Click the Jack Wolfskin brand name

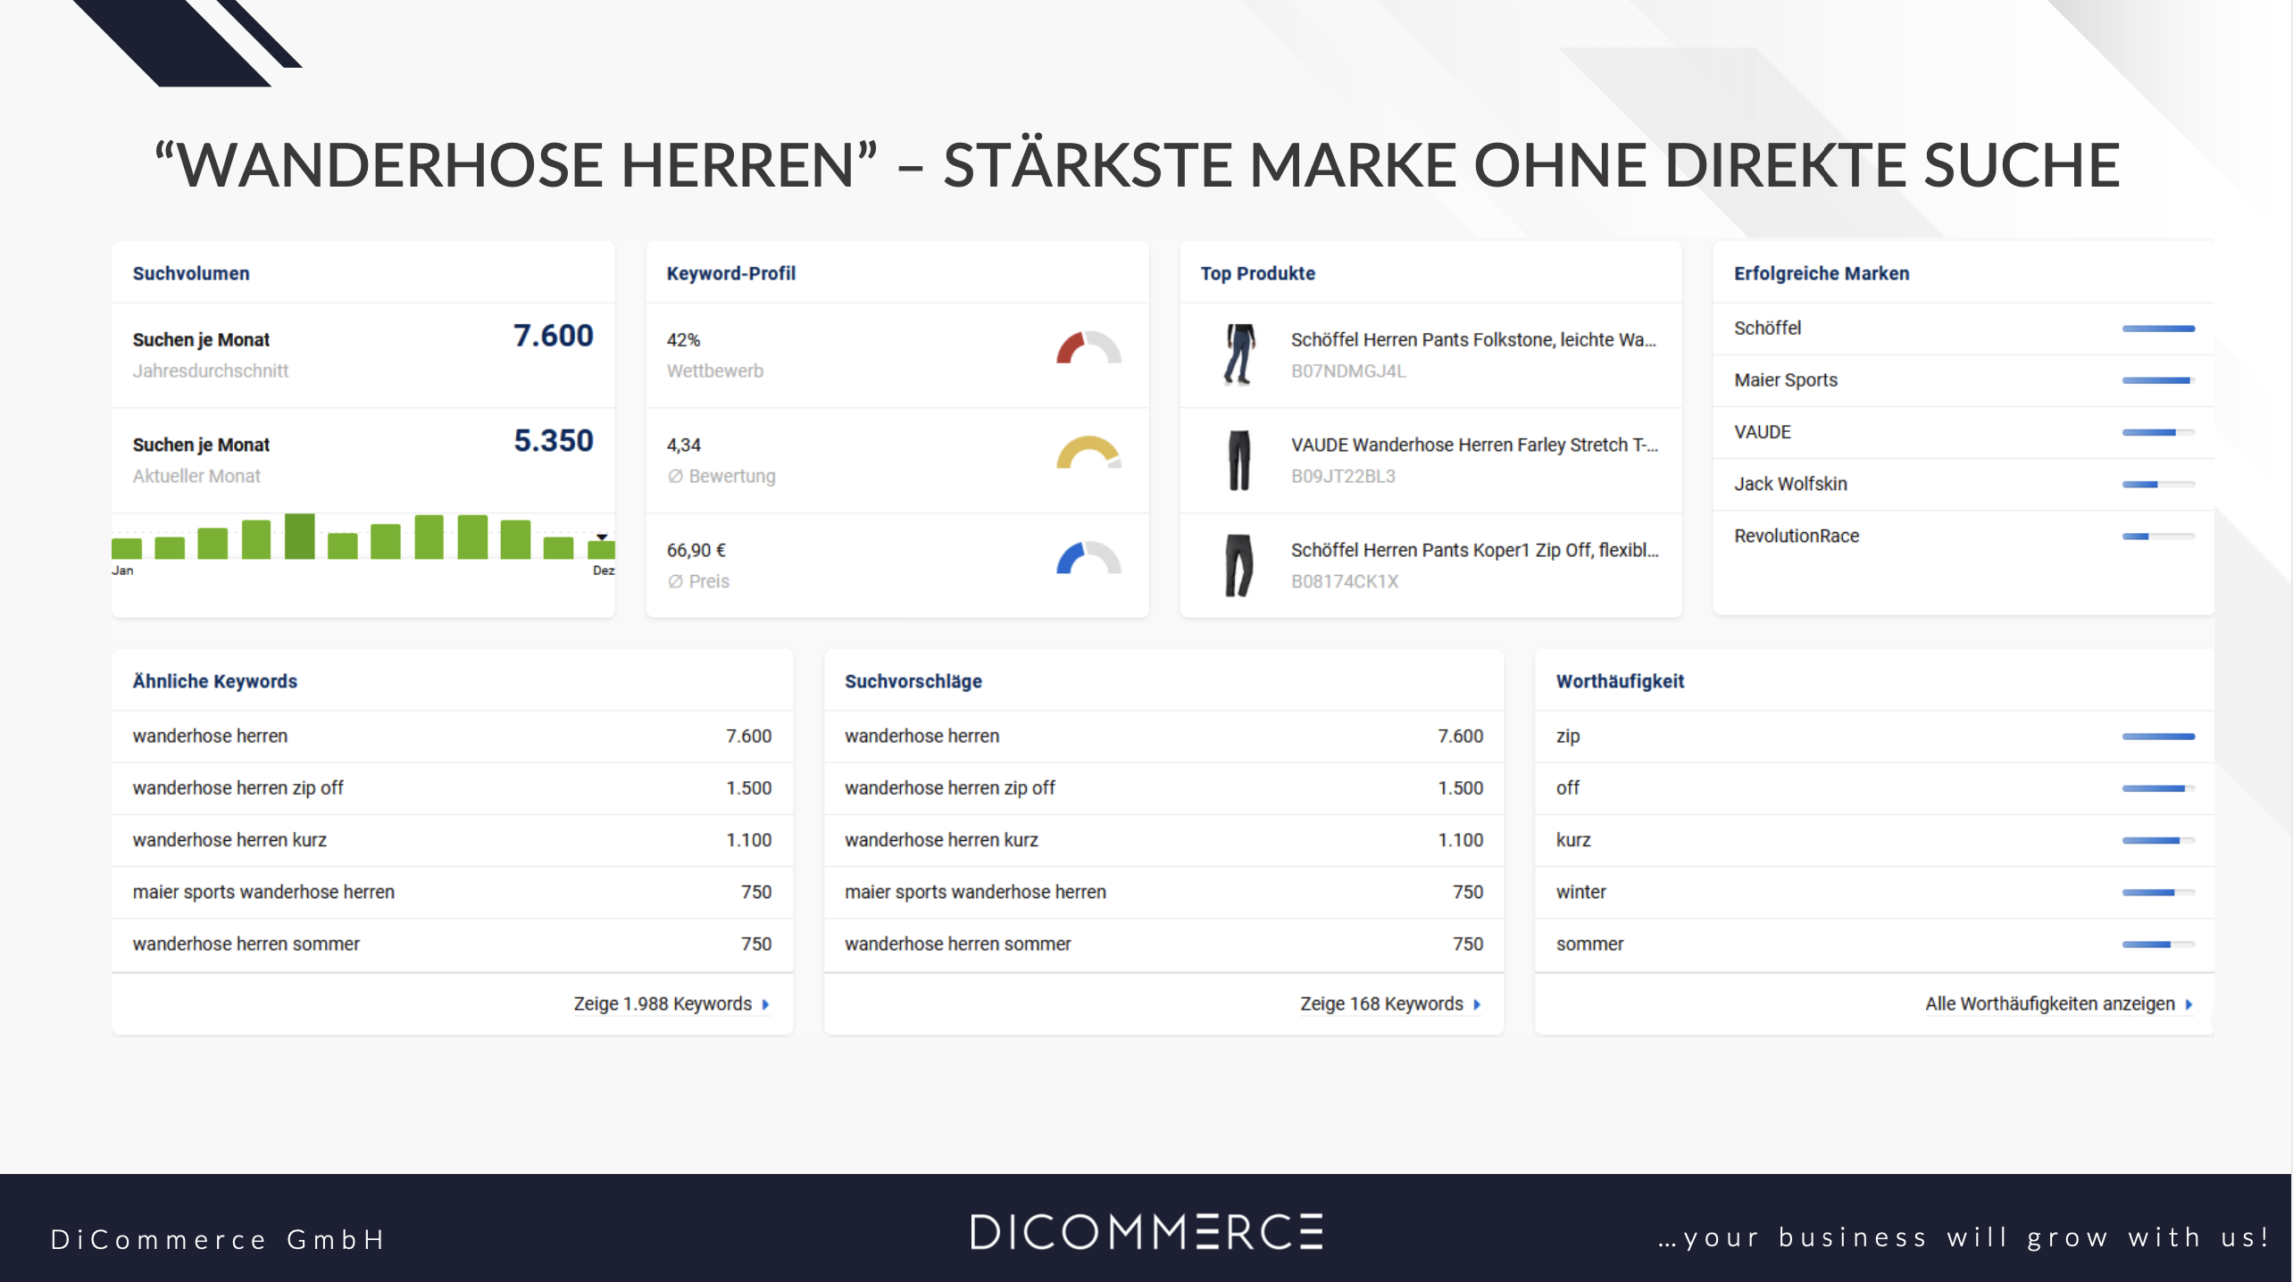tap(1790, 483)
